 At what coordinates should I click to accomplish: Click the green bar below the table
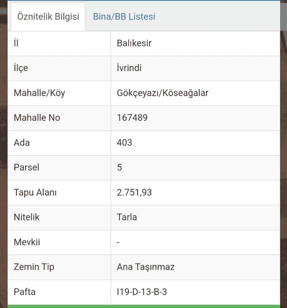pos(144,307)
